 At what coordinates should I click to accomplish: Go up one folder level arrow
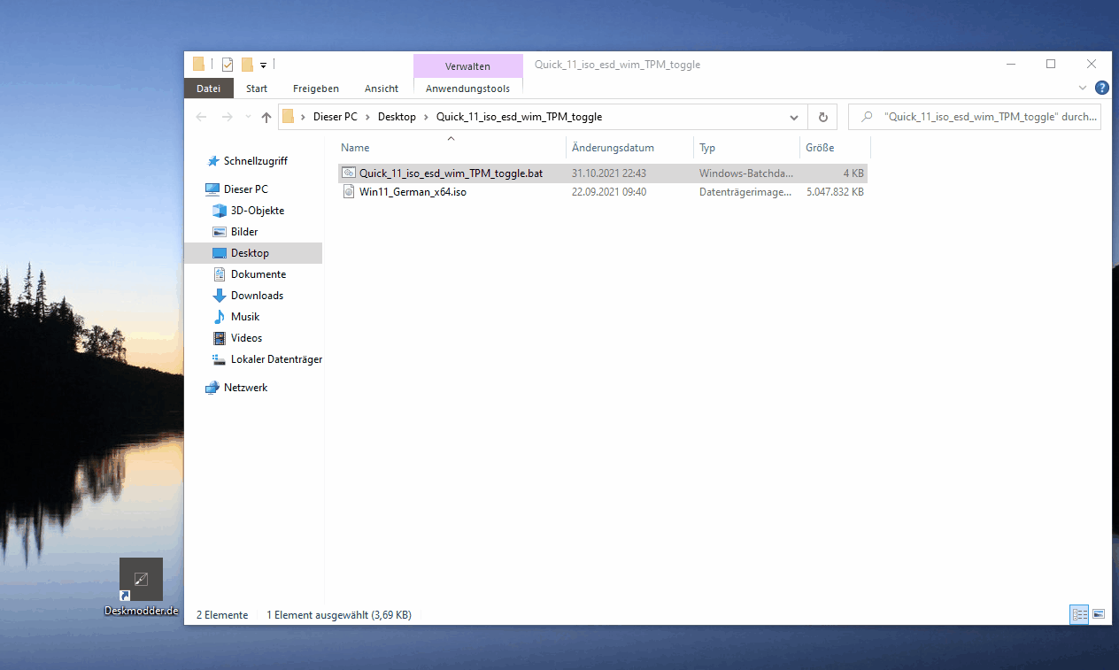(x=266, y=117)
